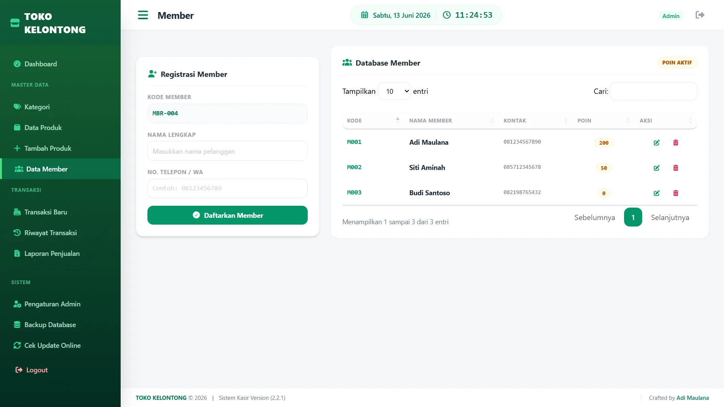The height and width of the screenshot is (407, 724).
Task: Open Riwayat Transaksi menu item
Action: [60, 233]
